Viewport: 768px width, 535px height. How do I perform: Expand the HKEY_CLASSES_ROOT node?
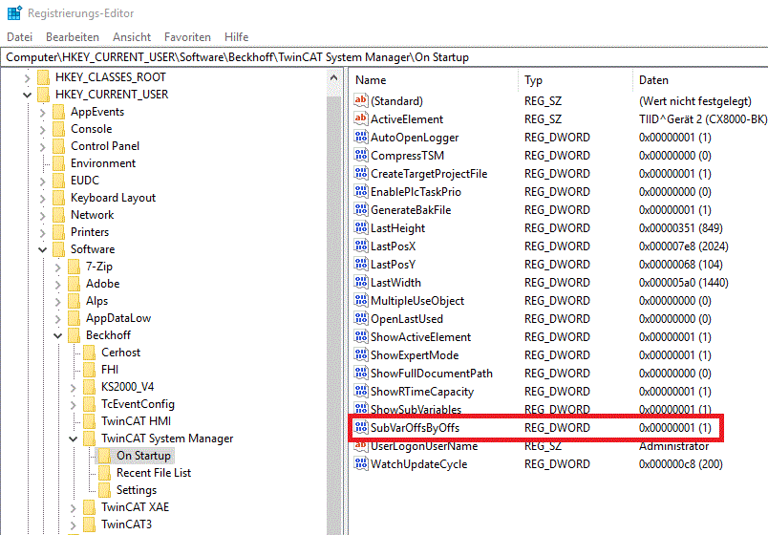pyautogui.click(x=28, y=77)
